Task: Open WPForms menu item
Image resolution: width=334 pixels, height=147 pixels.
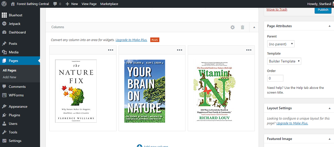Action: [16, 95]
